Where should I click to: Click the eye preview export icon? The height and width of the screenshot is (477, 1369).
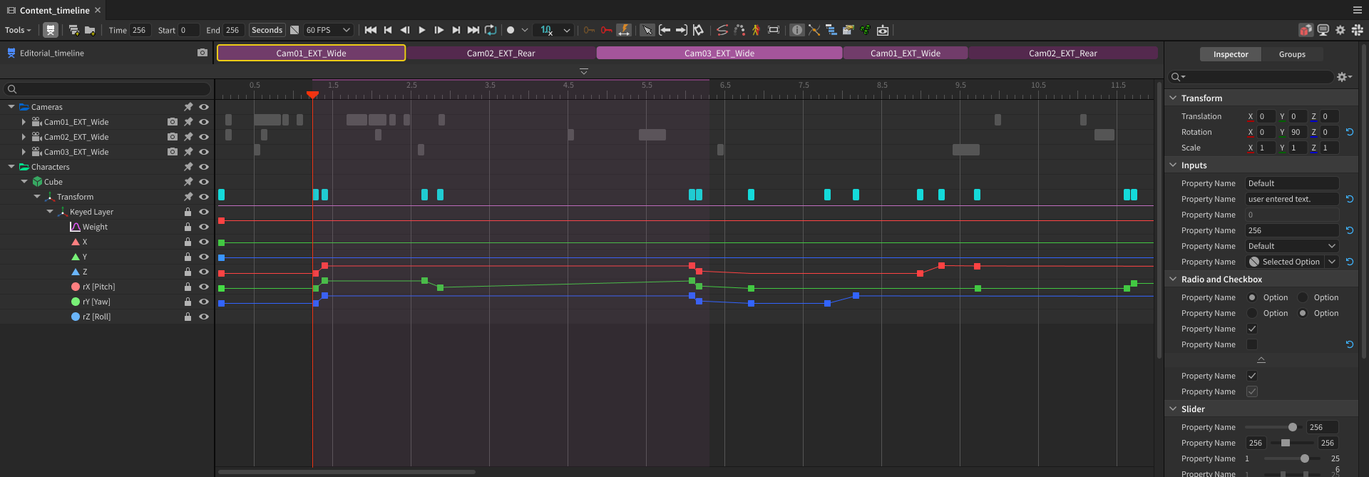(883, 30)
